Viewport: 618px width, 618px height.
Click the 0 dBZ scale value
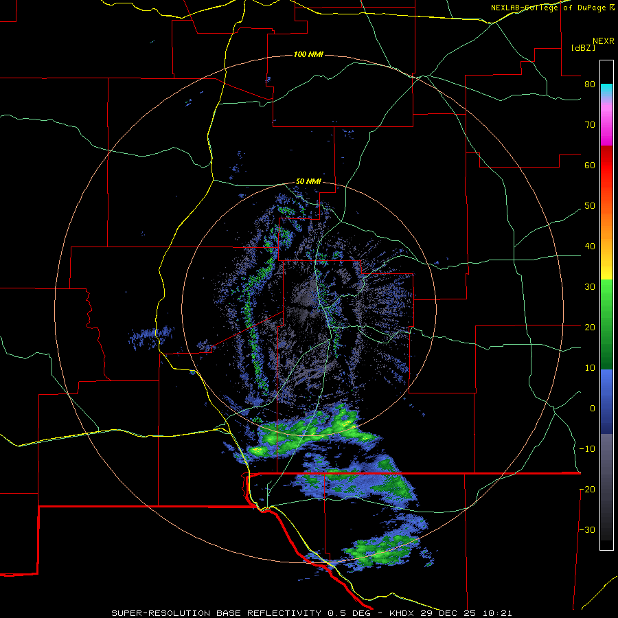click(x=593, y=409)
